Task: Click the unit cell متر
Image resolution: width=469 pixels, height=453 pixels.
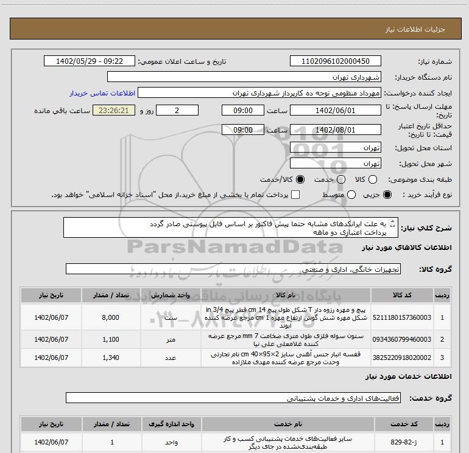Action: pyautogui.click(x=171, y=339)
